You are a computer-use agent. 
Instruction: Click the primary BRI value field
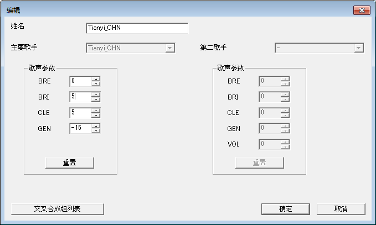[80, 97]
